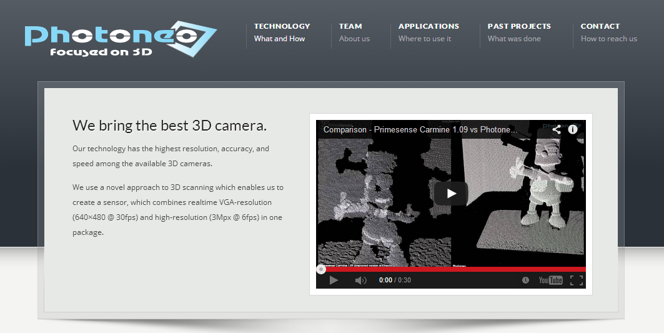Go to the Team page
664x333 pixels.
[350, 26]
